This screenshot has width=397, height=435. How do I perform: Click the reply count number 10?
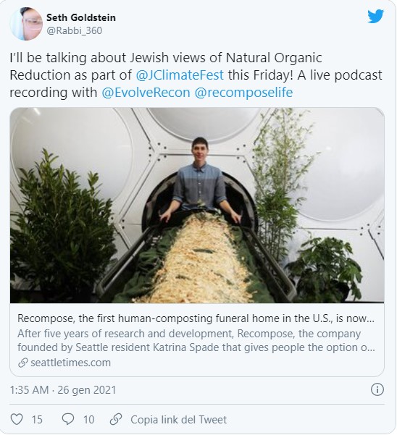coord(89,420)
